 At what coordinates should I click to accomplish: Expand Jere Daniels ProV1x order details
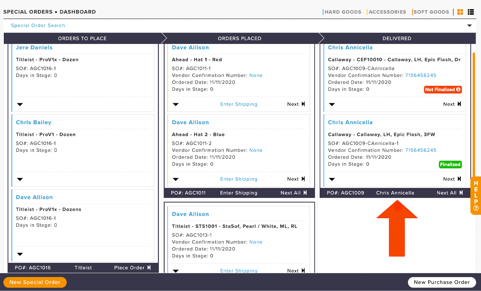tap(20, 104)
